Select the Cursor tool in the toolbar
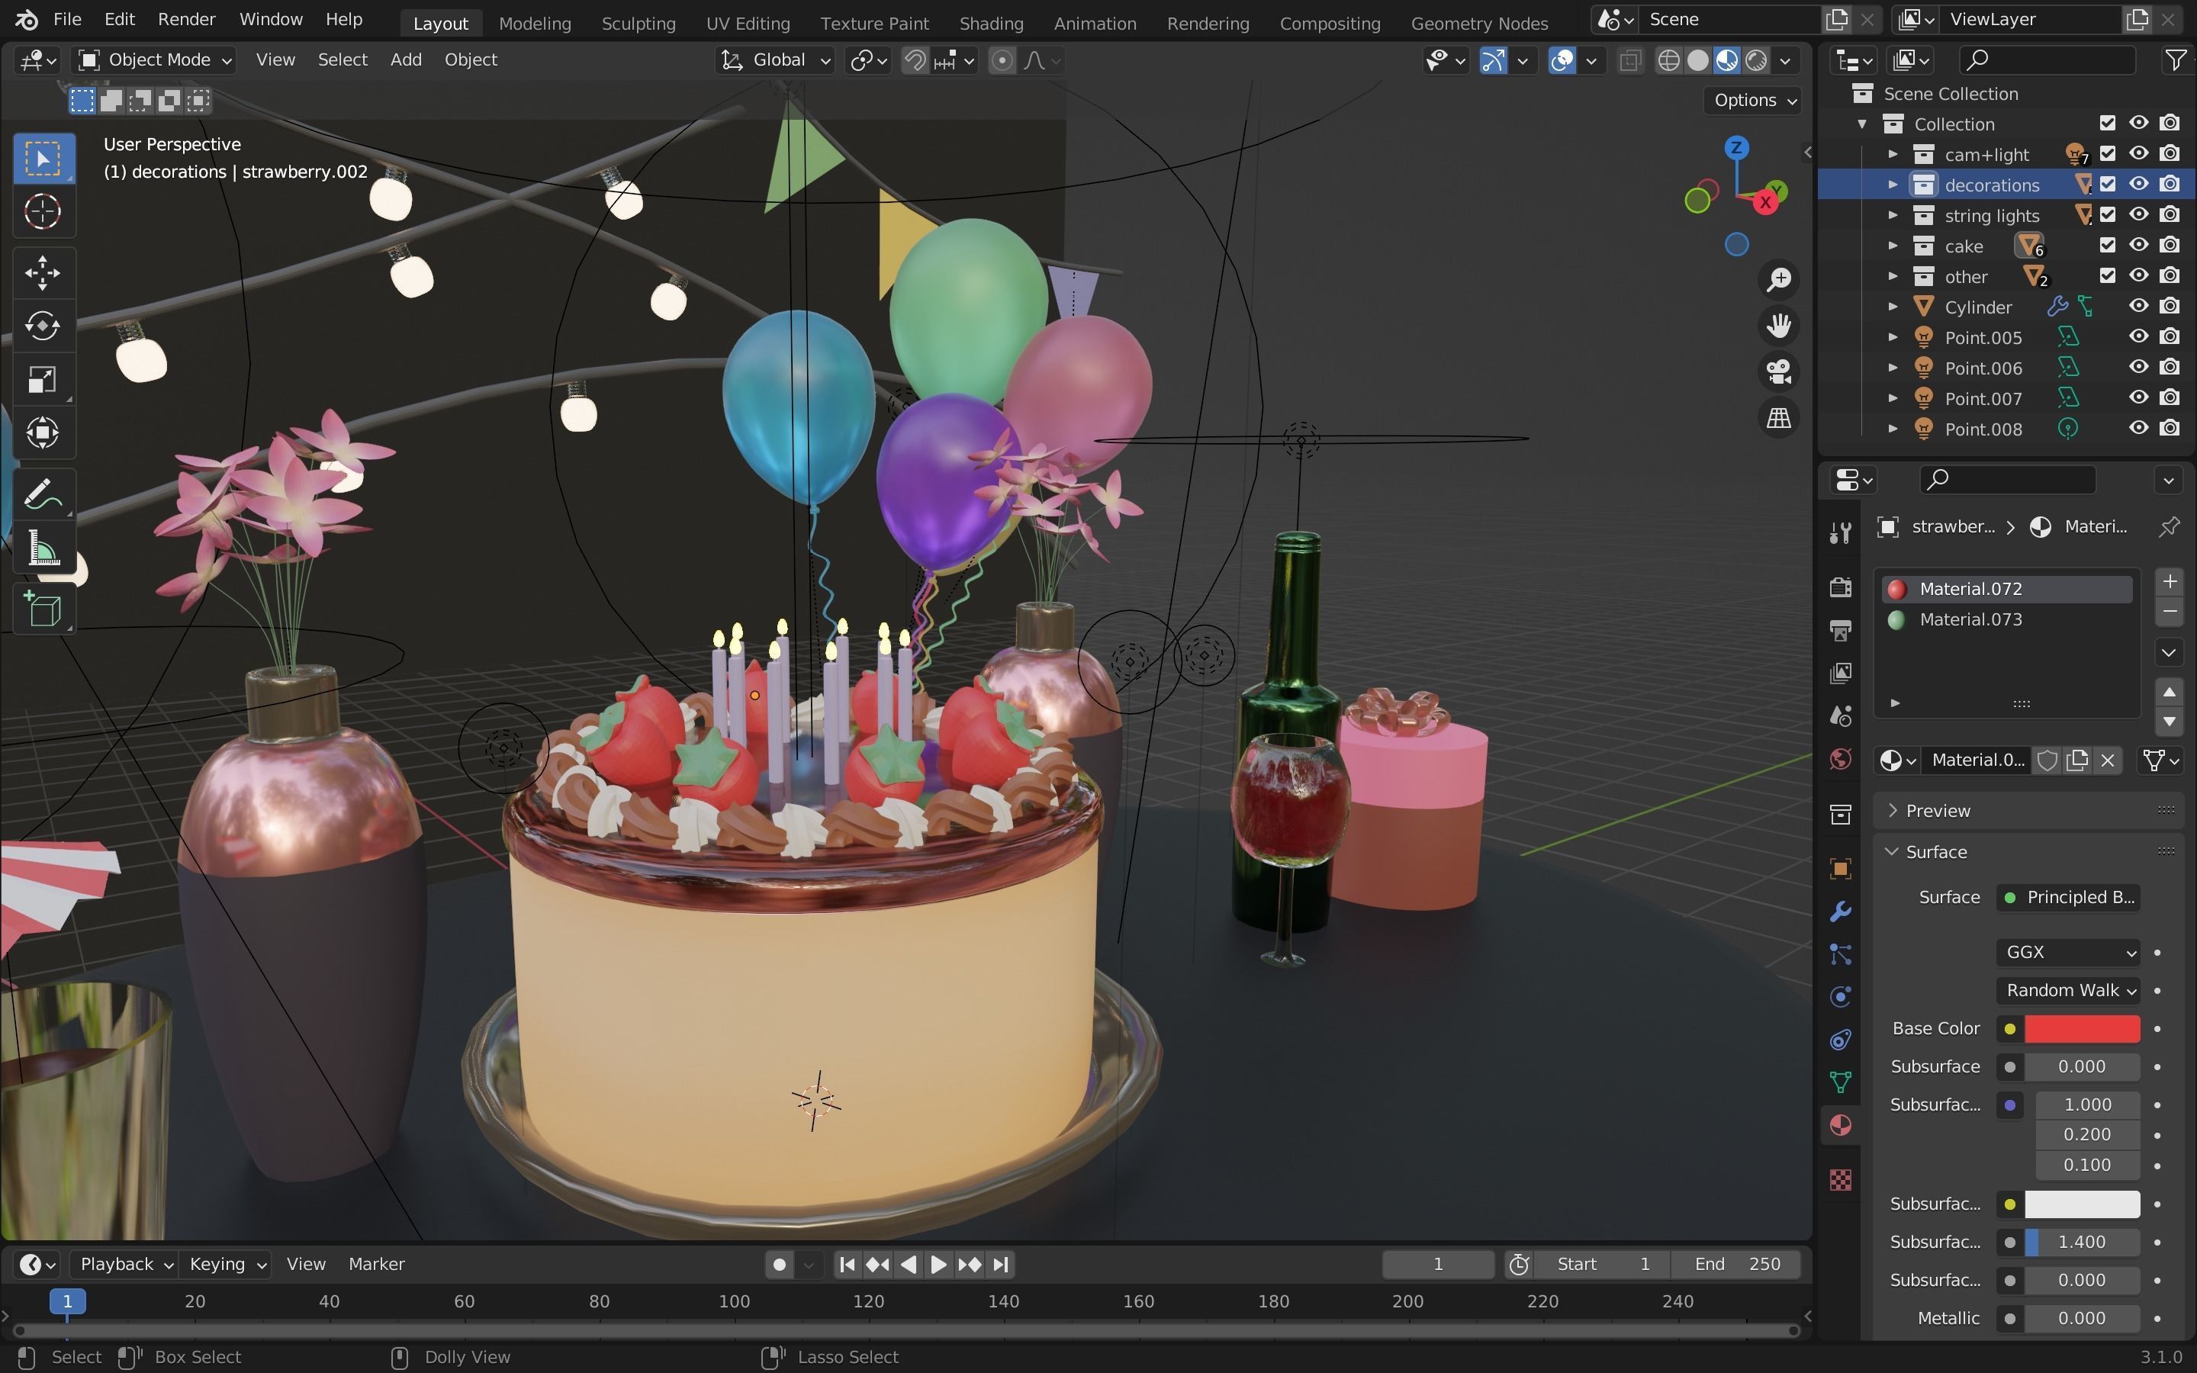The width and height of the screenshot is (2197, 1373). (43, 211)
